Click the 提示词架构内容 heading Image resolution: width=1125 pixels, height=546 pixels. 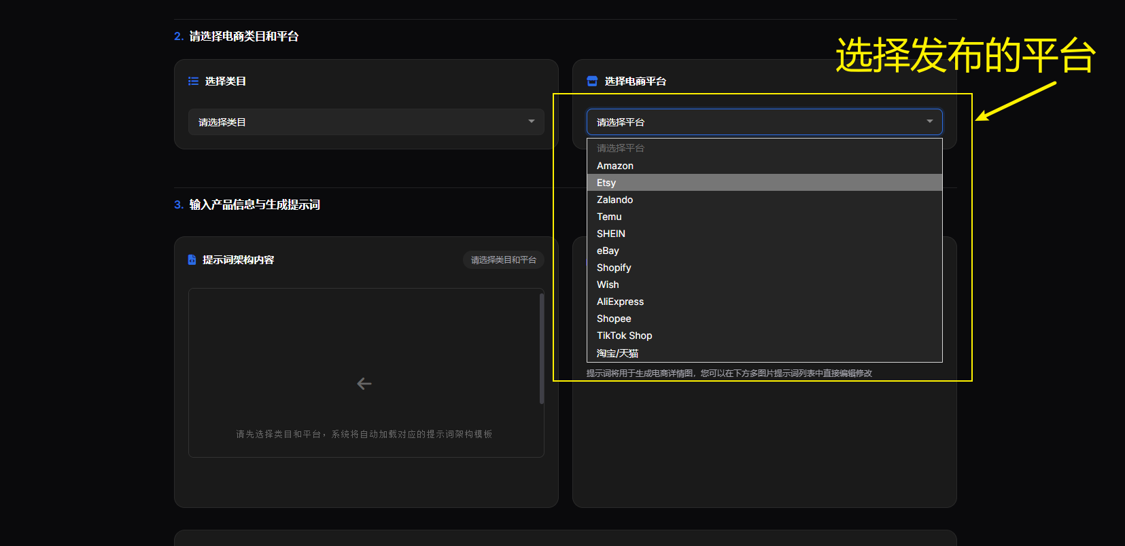[239, 259]
